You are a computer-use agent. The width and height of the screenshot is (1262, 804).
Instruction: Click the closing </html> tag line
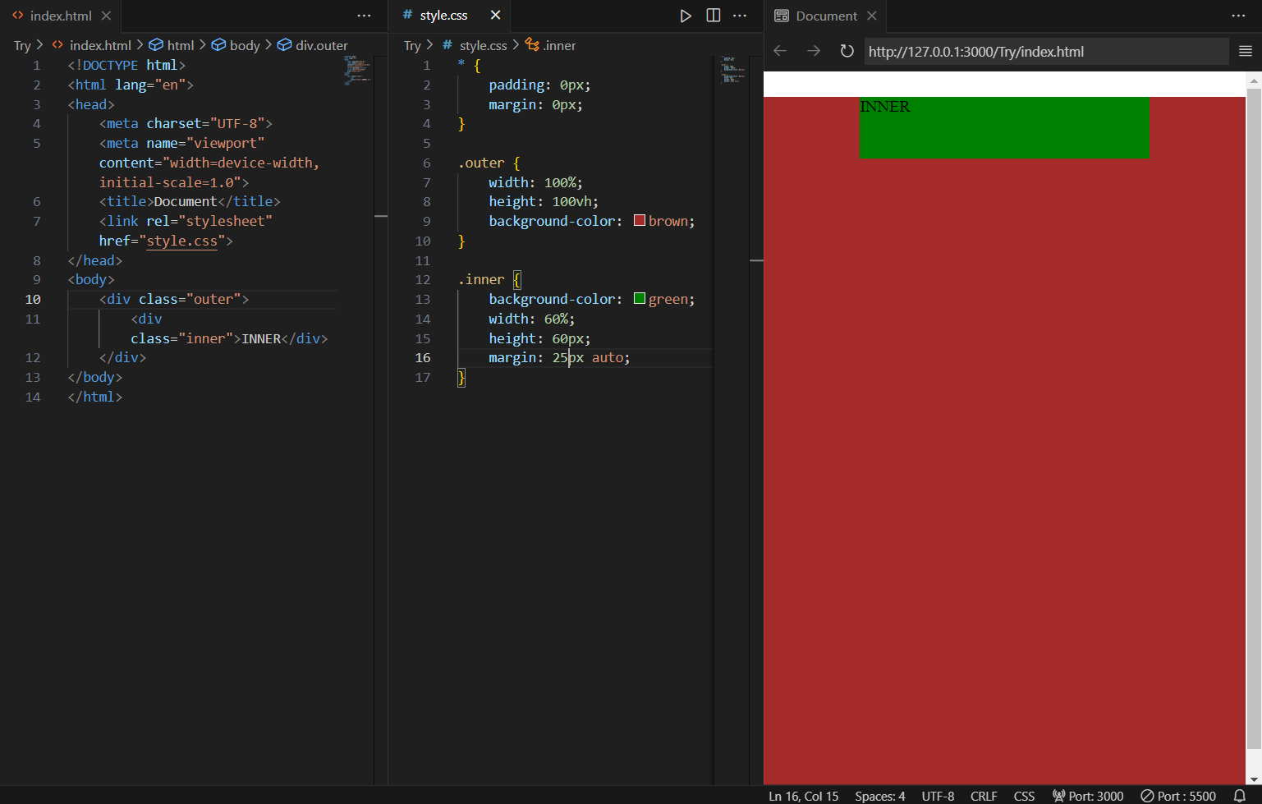click(94, 397)
